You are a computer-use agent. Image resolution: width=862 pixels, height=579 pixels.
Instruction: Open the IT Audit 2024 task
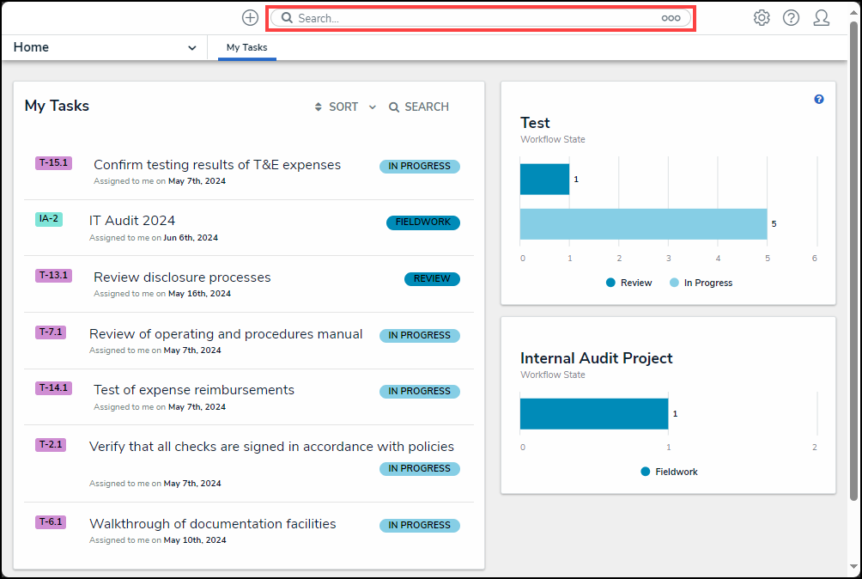132,221
